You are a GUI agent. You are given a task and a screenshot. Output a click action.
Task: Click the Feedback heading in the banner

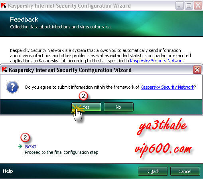(24, 20)
